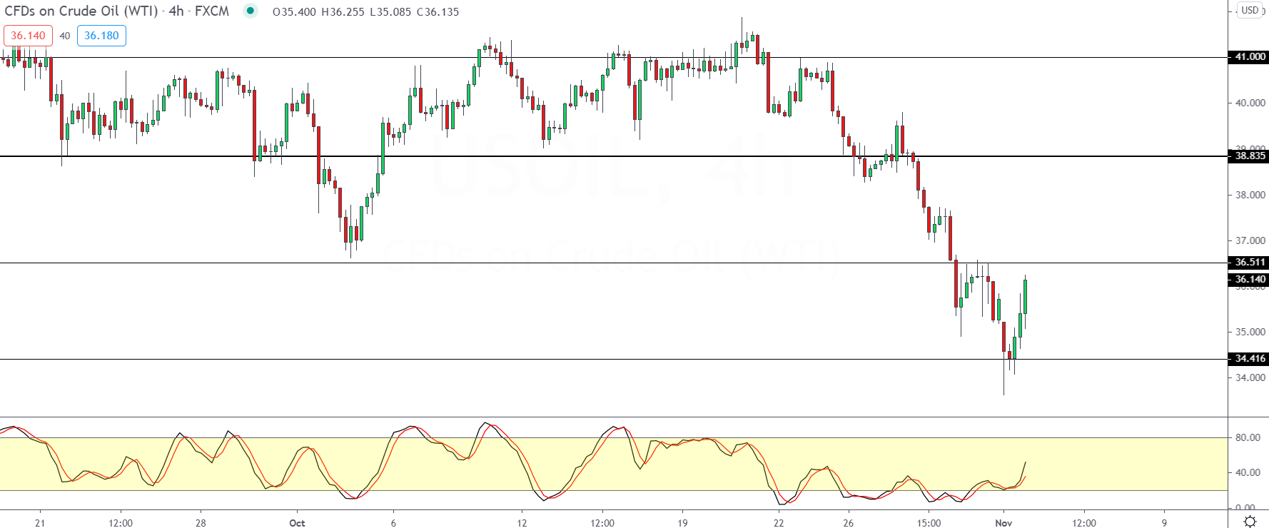This screenshot has width=1269, height=528.
Task: Click the "Oct" month label on time axis
Action: pyautogui.click(x=297, y=523)
